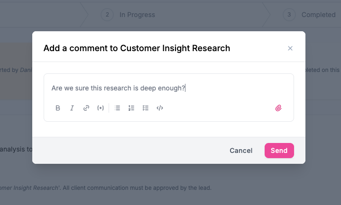Close the Add a comment dialog
The width and height of the screenshot is (341, 205).
click(x=290, y=48)
